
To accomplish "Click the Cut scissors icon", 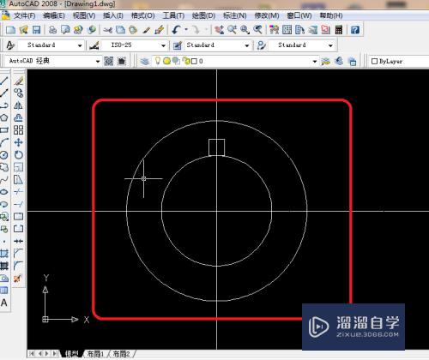I will [108, 30].
